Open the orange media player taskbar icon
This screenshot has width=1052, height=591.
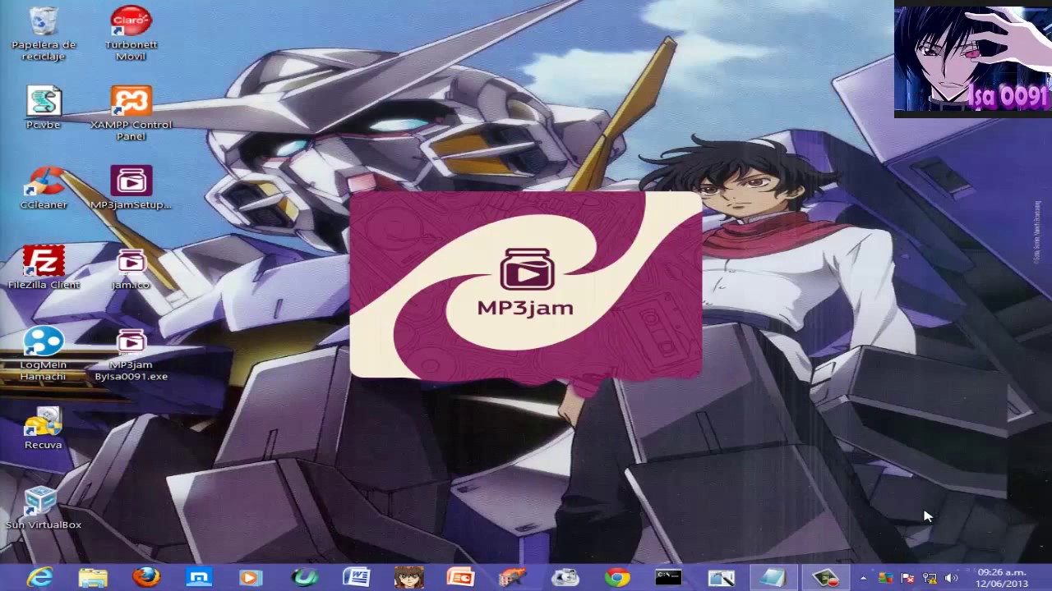click(x=251, y=578)
